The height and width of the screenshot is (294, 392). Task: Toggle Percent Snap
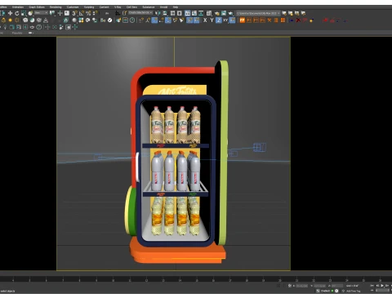coord(88,13)
